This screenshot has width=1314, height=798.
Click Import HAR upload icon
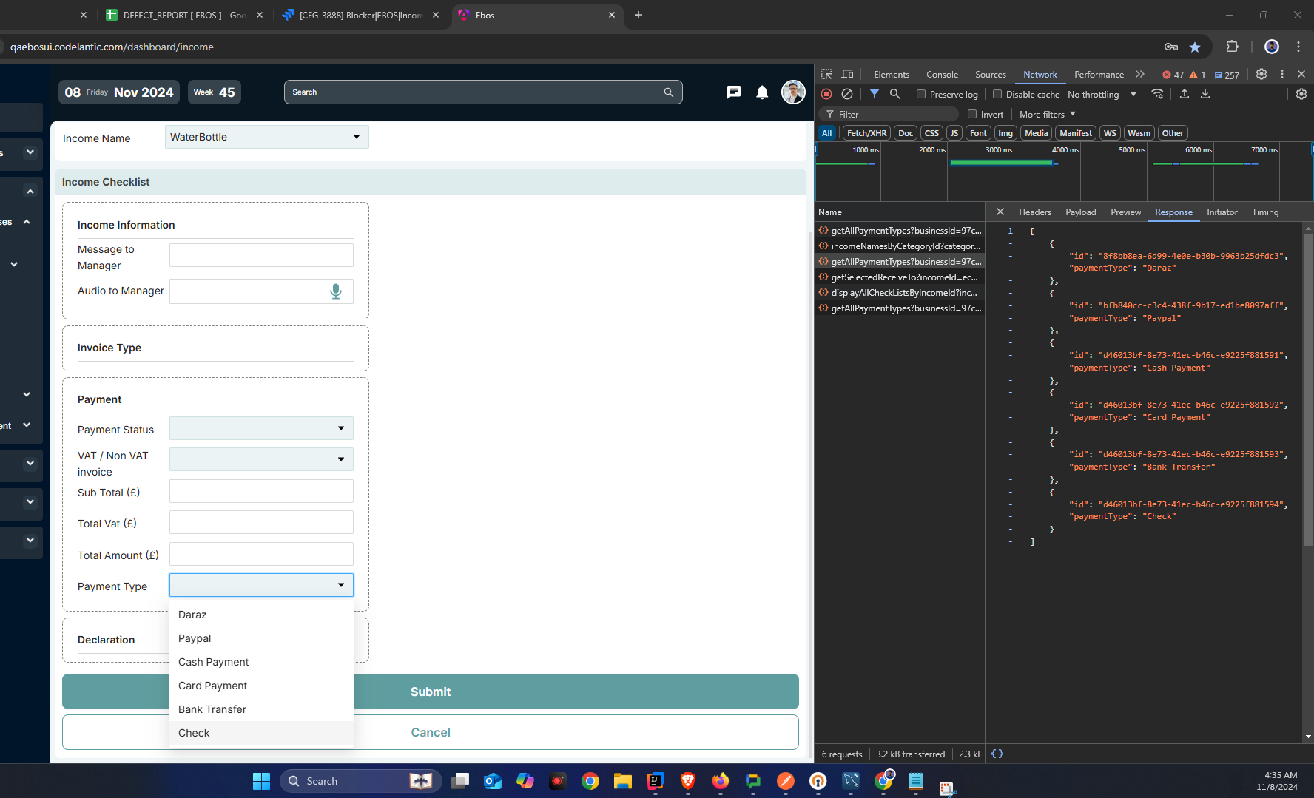(x=1185, y=94)
